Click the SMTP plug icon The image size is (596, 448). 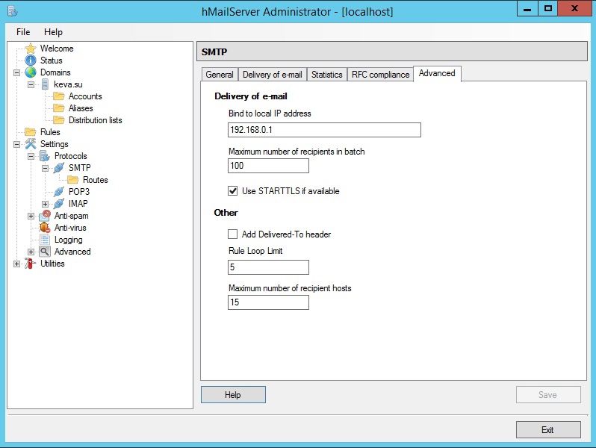tap(59, 167)
